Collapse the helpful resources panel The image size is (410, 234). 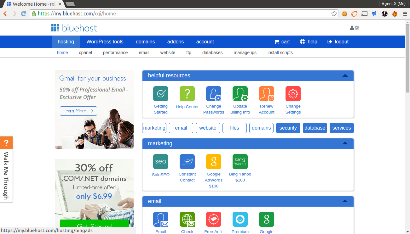345,75
